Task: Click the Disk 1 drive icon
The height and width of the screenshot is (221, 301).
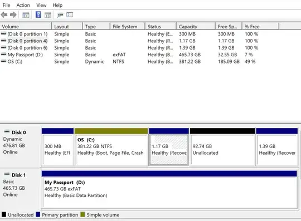Action: click(7, 174)
